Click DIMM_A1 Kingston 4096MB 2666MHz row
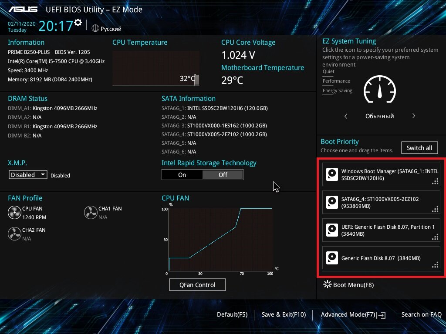Screen dimensions: 446x334 point(53,108)
